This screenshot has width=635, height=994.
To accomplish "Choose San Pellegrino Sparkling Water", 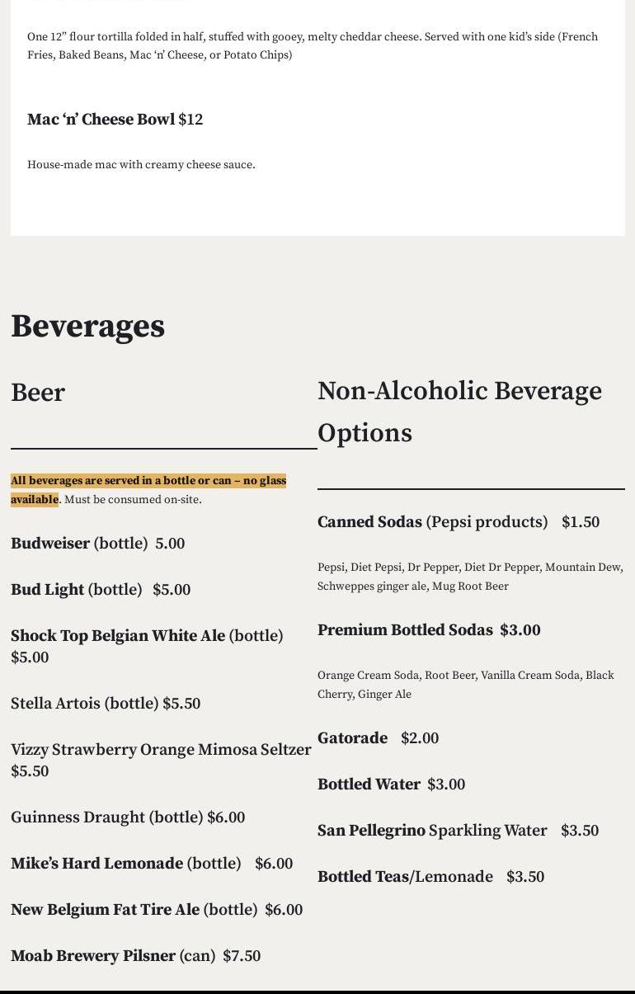I will (458, 831).
